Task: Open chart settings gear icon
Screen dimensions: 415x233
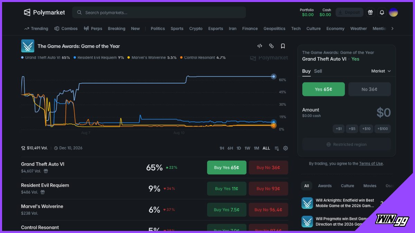Action: (285, 148)
